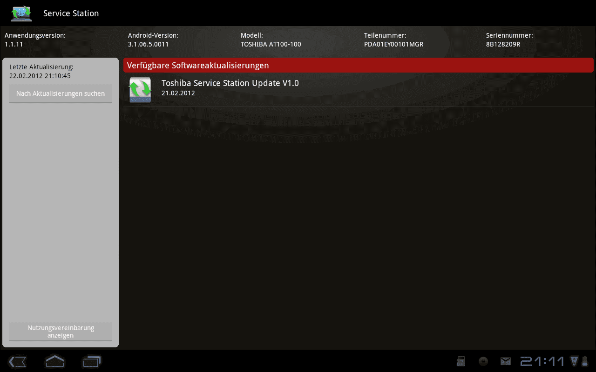Open the recent apps switcher
Viewport: 596px width, 372px height.
point(92,361)
